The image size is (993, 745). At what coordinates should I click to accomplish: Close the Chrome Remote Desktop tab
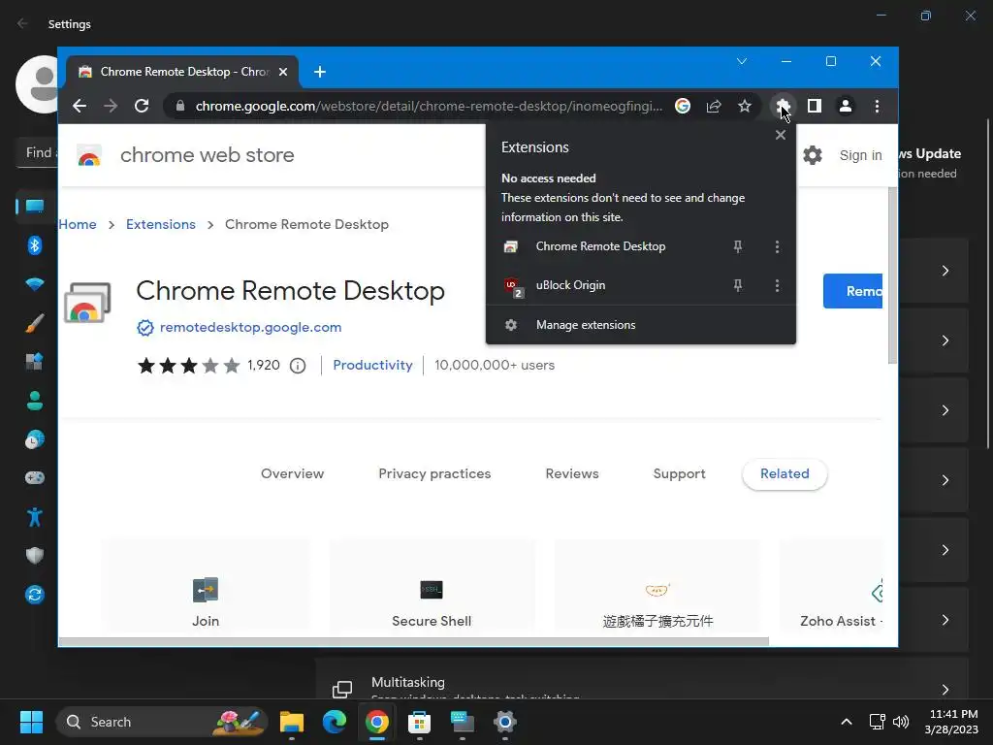pos(283,72)
